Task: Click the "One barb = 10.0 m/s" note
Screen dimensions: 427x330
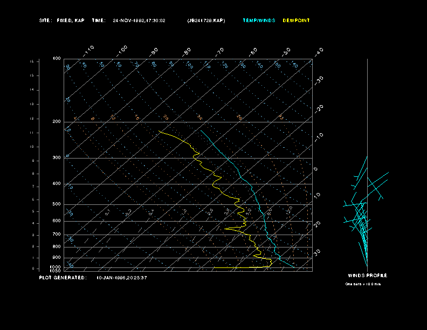Action: point(363,284)
